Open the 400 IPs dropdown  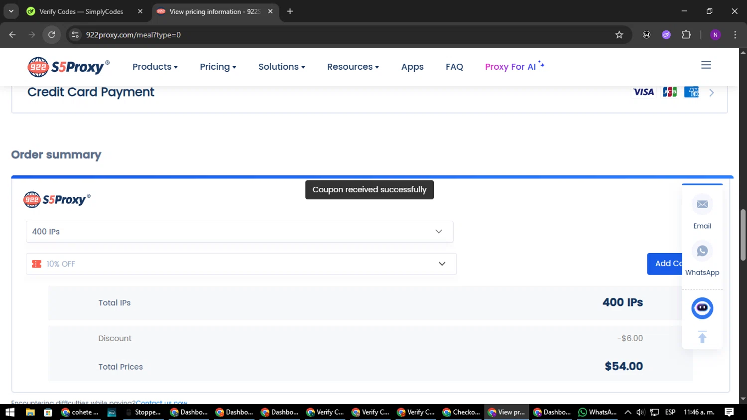240,232
